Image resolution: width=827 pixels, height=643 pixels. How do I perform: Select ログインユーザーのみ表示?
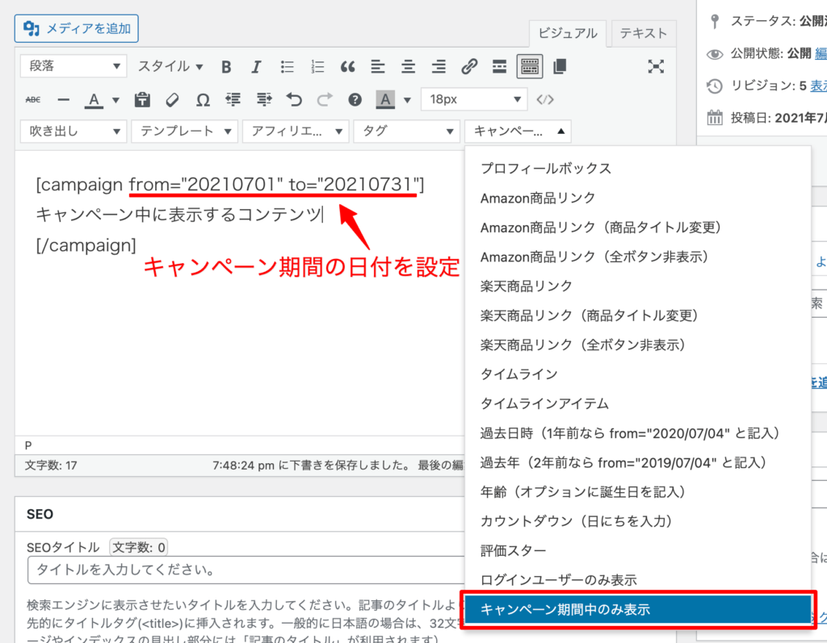pos(638,580)
